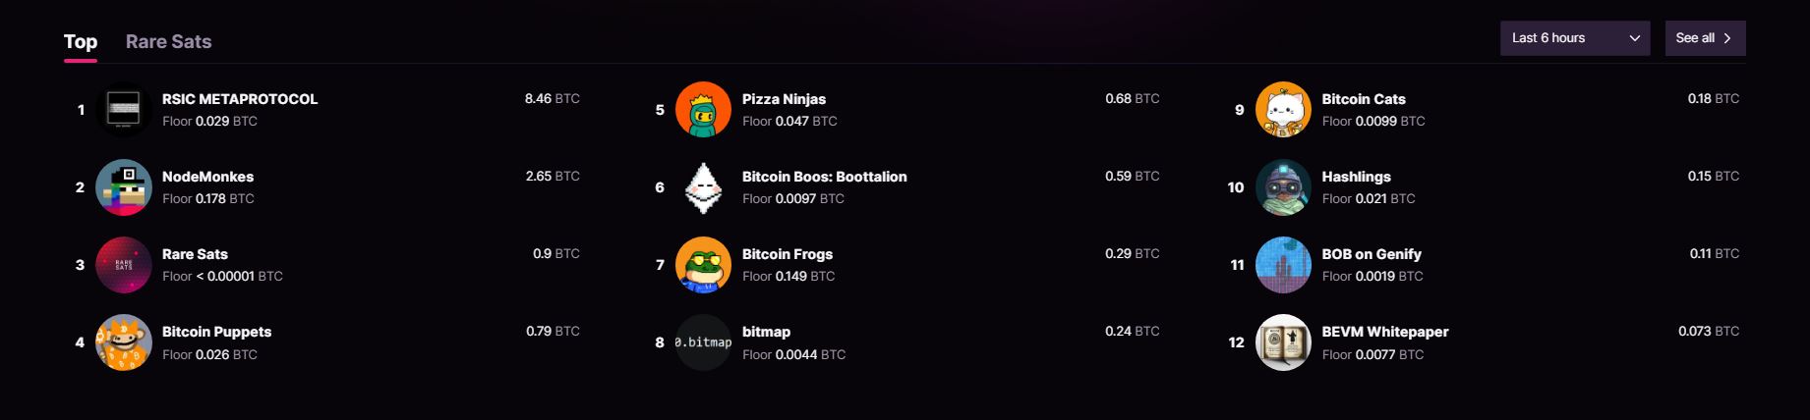Switch to the Rare Sats tab
This screenshot has height=420, width=1810.
pyautogui.click(x=168, y=41)
